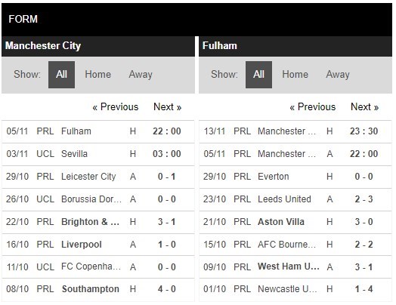Open Southampton 4 - 0 match details
This screenshot has height=305, width=396.
point(98,289)
